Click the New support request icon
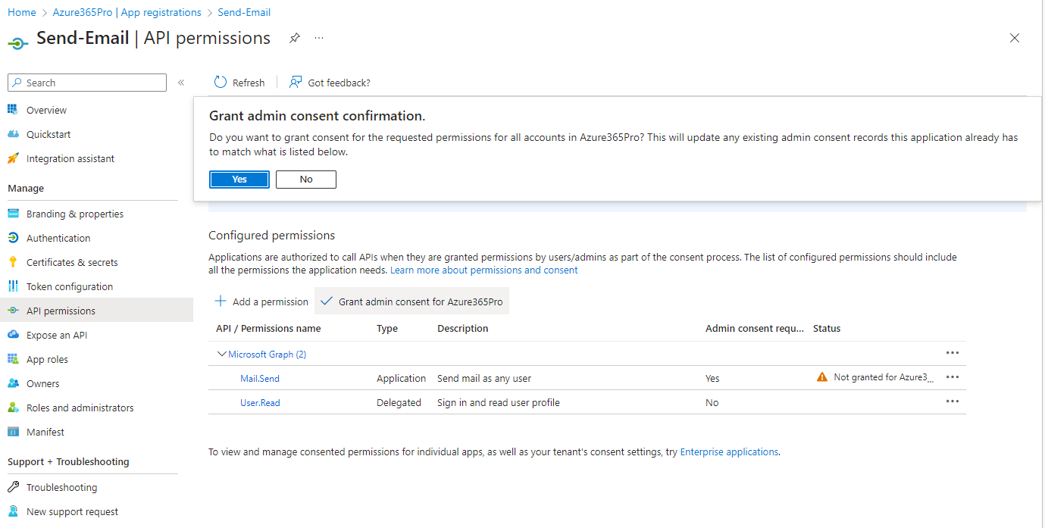The height and width of the screenshot is (528, 1045). tap(13, 511)
